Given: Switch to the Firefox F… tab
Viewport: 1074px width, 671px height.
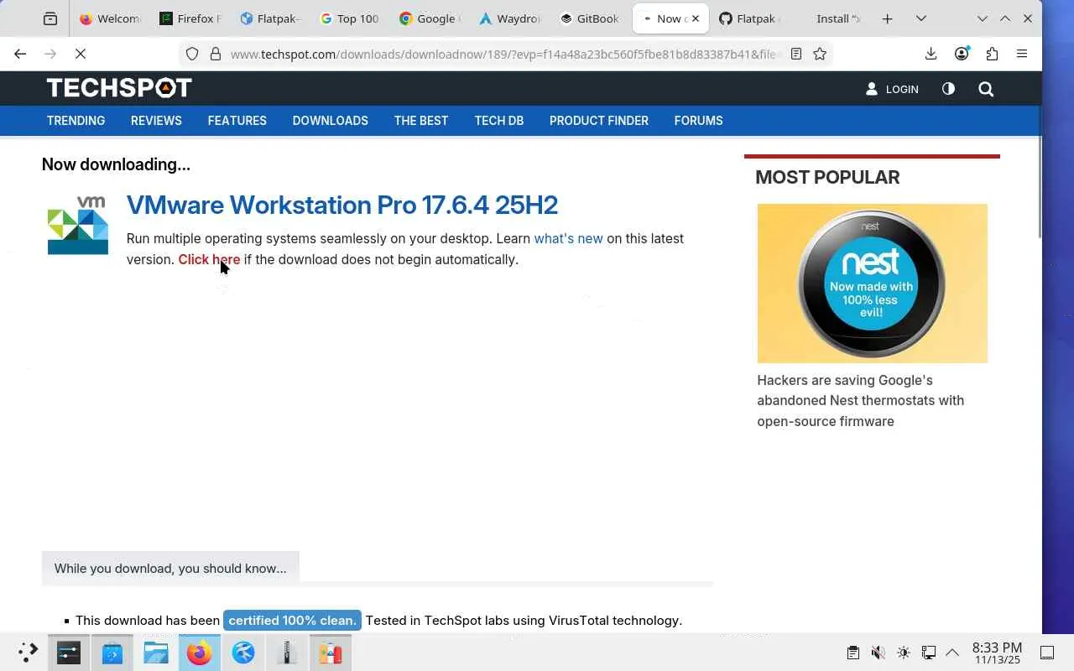Looking at the screenshot, I should [x=190, y=18].
